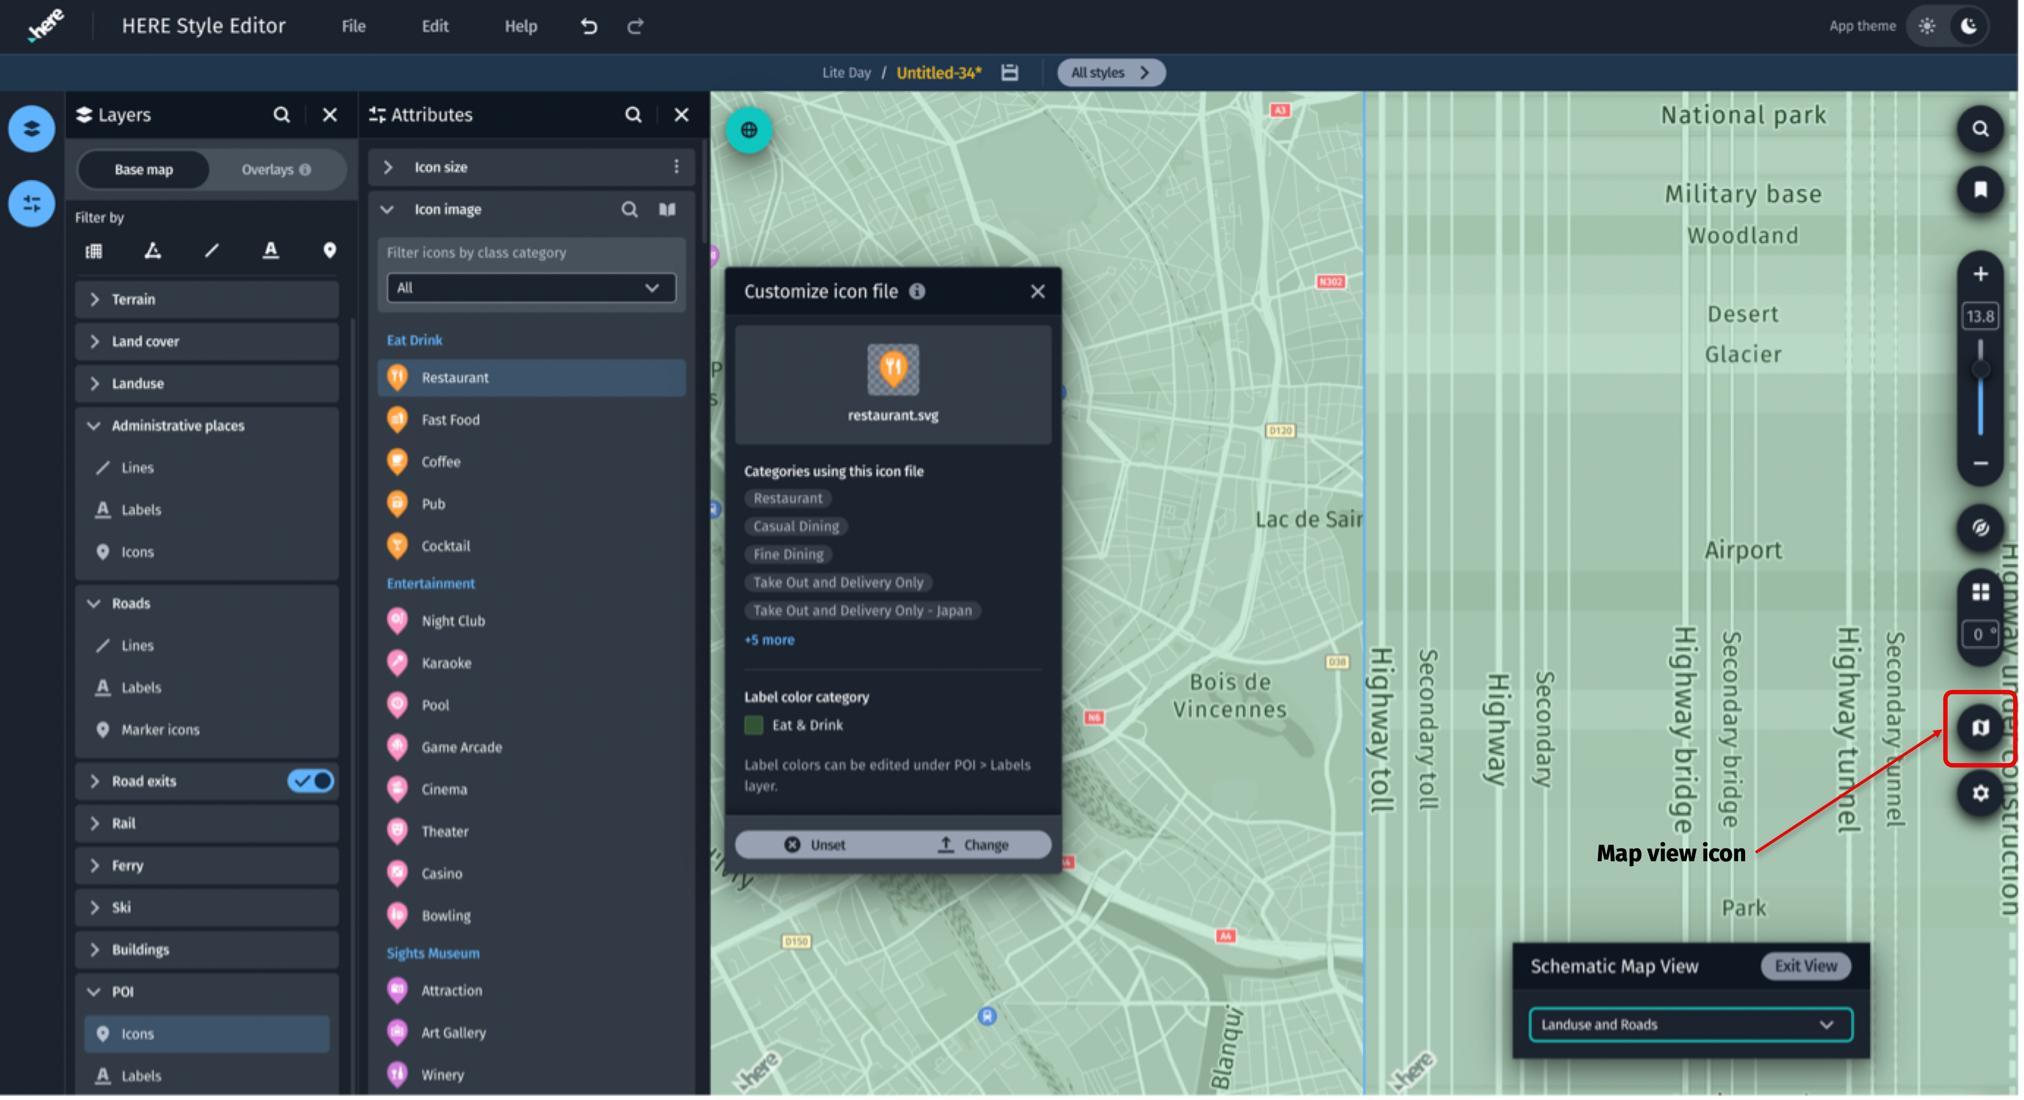Click zoom in plus on map
This screenshot has width=2024, height=1100.
pos(1979,274)
